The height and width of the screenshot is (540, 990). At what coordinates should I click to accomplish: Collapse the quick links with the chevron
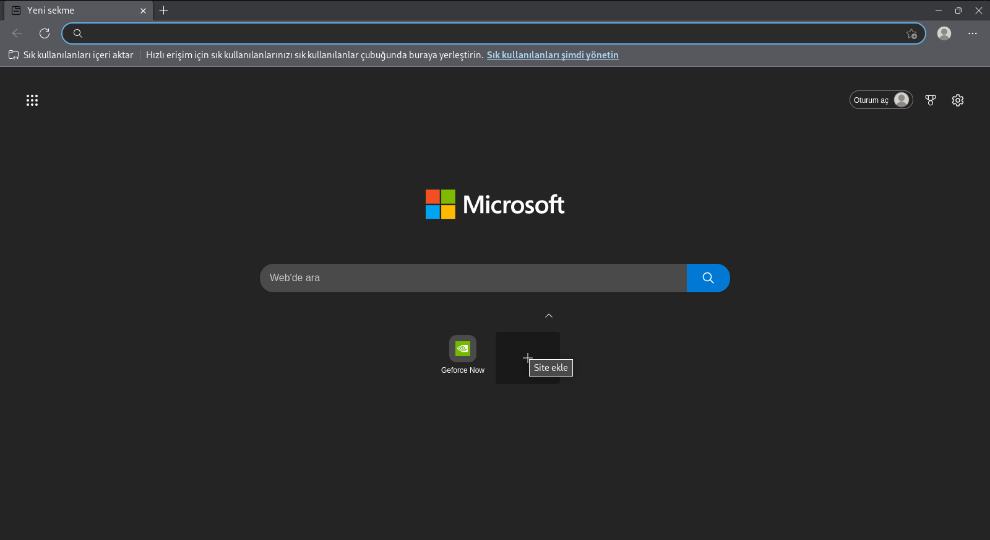click(549, 316)
